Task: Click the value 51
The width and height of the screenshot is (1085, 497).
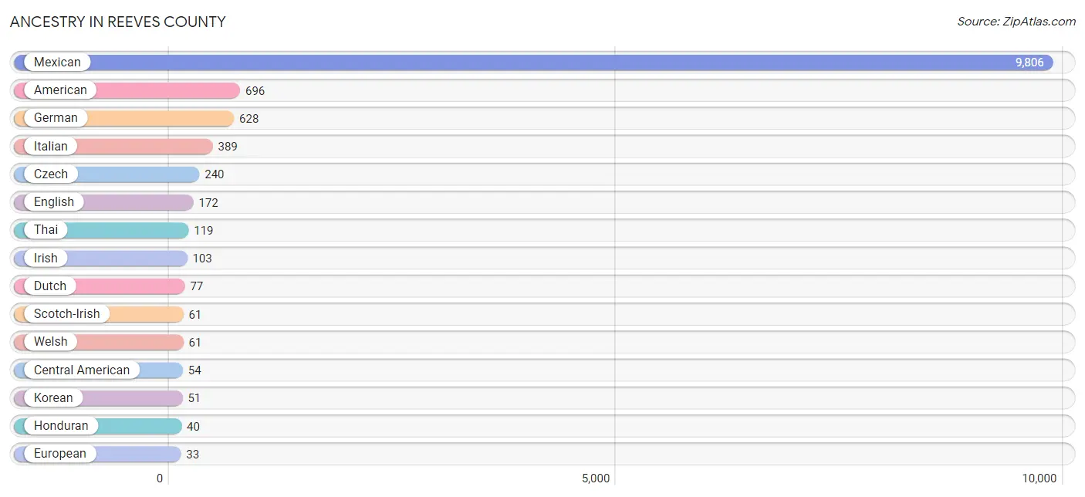Action: (x=194, y=398)
